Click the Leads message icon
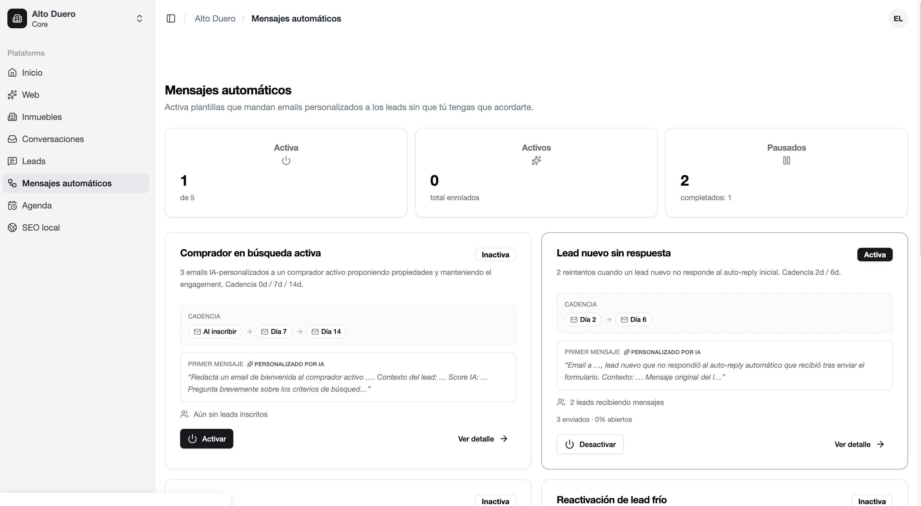 [13, 161]
